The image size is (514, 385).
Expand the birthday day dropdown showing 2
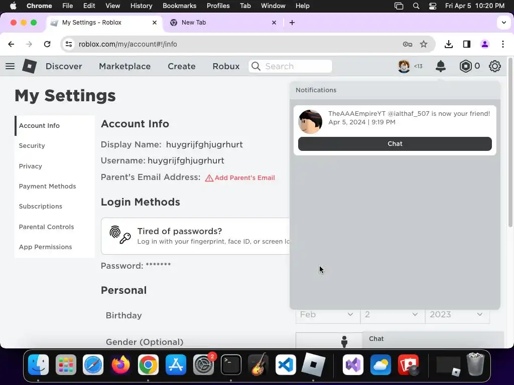tap(393, 315)
